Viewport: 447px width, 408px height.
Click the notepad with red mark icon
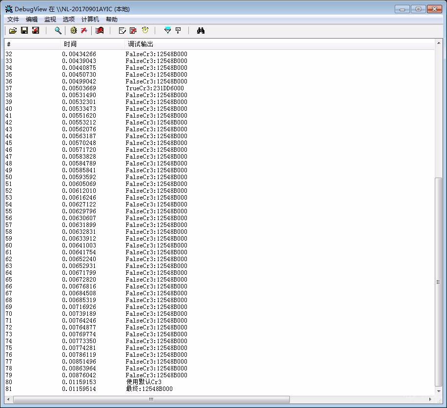[x=133, y=31]
